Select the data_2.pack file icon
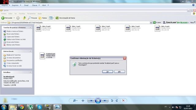Image resolution: width=196 pixels, height=110 pixels. pyautogui.click(x=98, y=28)
